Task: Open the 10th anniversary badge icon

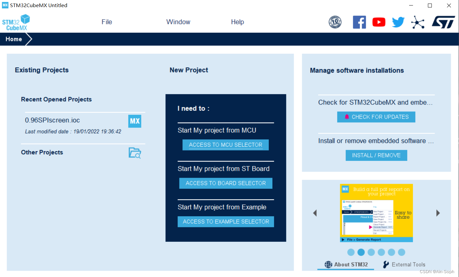Action: point(335,22)
